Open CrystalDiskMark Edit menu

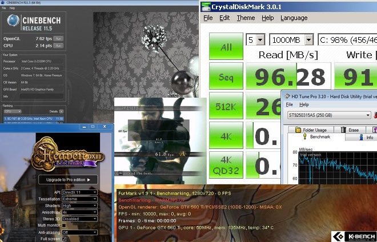click(x=224, y=18)
